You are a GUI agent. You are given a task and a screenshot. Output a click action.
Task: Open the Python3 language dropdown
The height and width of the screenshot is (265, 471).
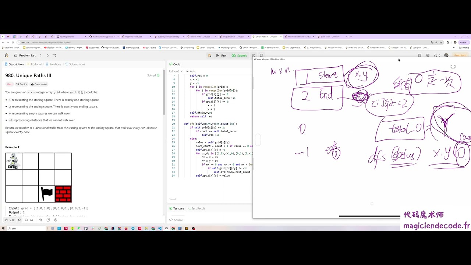[x=175, y=71]
